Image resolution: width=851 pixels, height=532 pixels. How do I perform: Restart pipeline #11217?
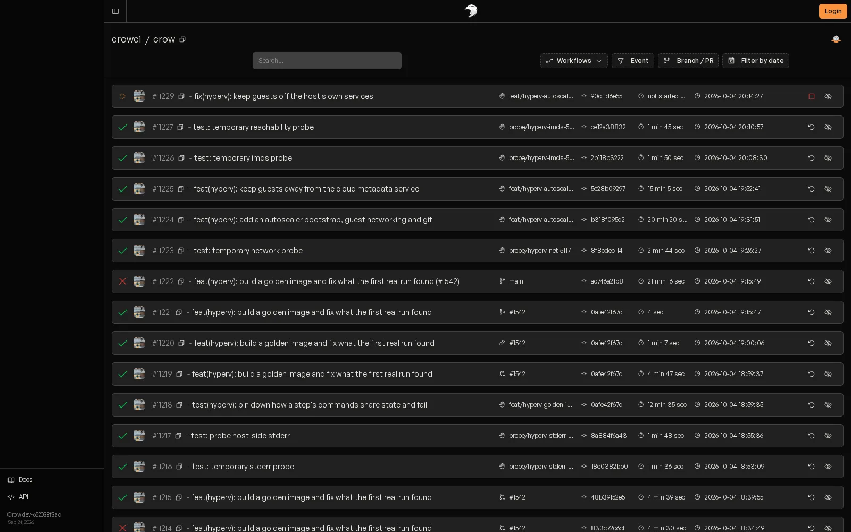[812, 436]
